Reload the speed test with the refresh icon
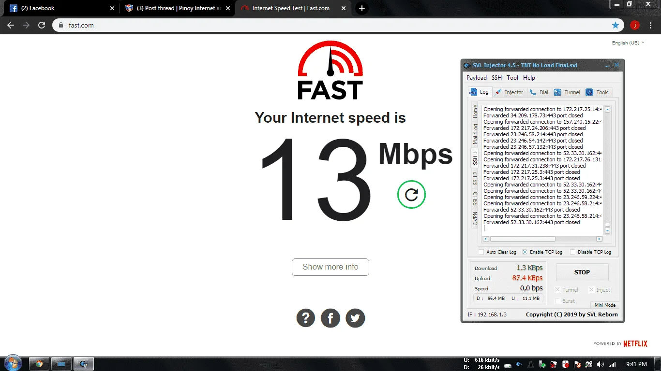This screenshot has height=371, width=661. 411,194
